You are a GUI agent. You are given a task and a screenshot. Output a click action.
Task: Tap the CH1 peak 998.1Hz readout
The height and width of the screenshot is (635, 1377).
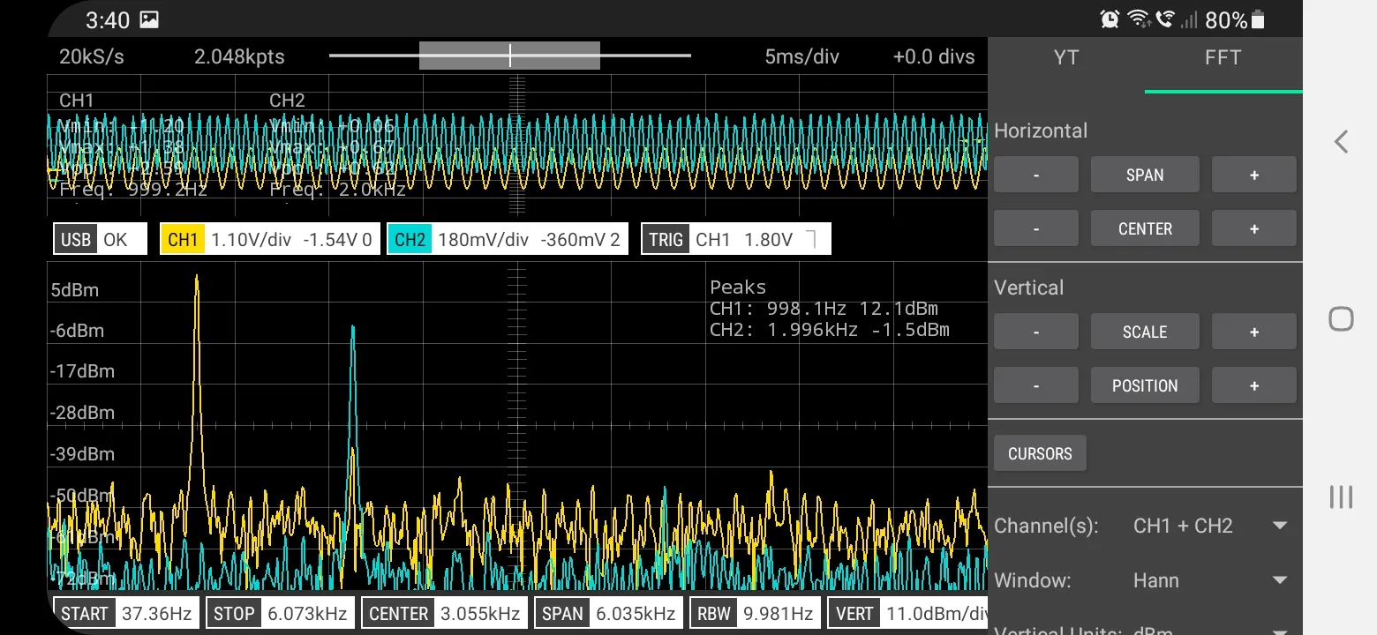coord(824,309)
